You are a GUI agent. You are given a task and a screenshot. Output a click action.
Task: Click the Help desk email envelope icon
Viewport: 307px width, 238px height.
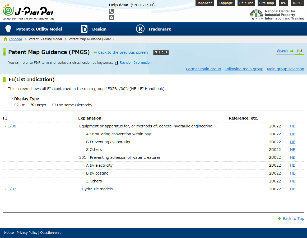[x=111, y=17]
